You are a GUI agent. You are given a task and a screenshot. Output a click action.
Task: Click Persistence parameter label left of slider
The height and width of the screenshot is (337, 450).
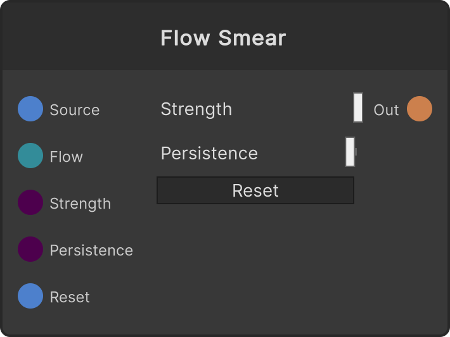(x=209, y=153)
